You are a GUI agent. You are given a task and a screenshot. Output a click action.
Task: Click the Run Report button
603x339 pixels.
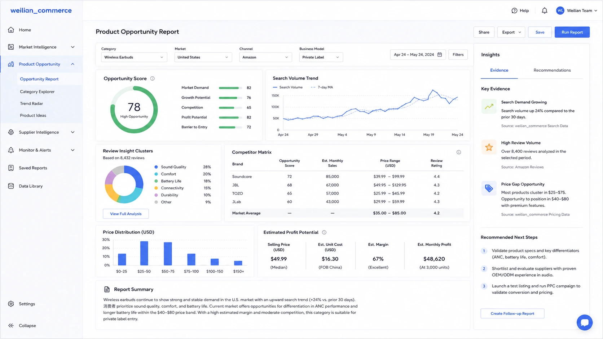pos(572,32)
